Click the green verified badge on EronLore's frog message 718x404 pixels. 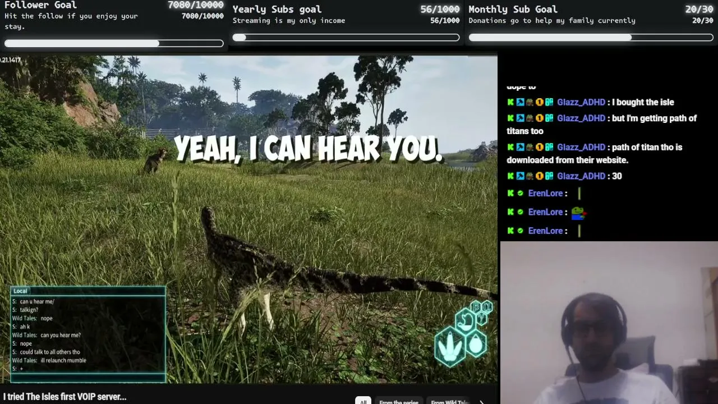(x=521, y=212)
